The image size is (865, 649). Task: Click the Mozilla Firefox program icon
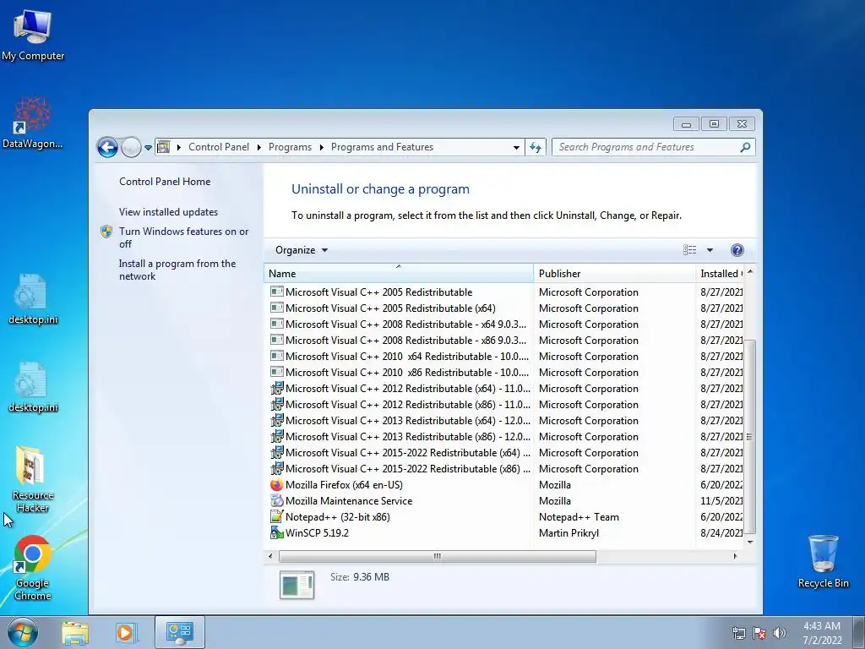(x=276, y=484)
